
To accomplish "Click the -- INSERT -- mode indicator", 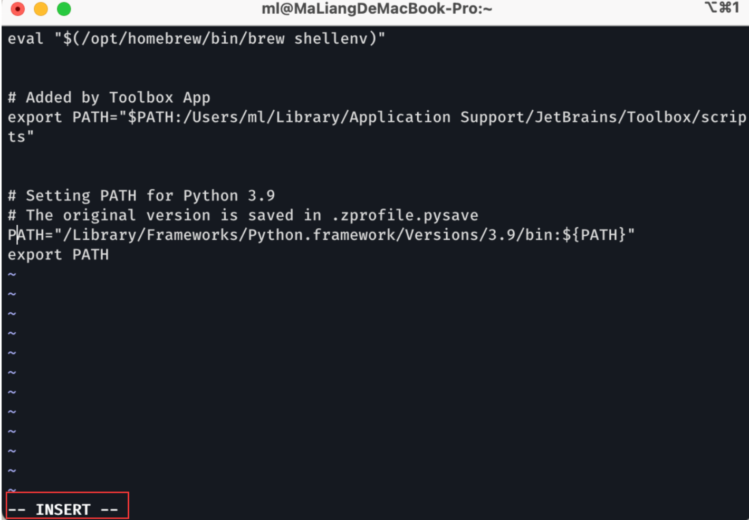I will click(x=63, y=509).
